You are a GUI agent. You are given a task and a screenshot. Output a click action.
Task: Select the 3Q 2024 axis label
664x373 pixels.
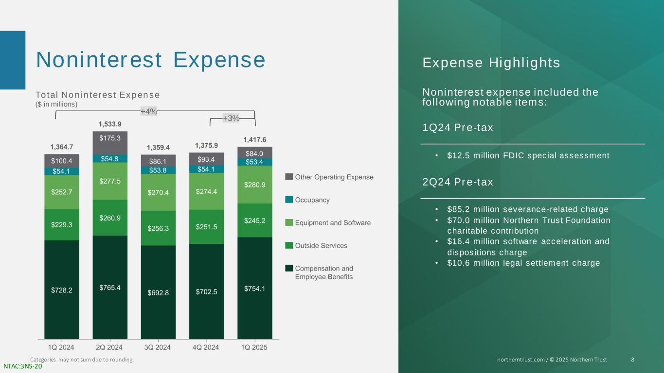coord(158,348)
